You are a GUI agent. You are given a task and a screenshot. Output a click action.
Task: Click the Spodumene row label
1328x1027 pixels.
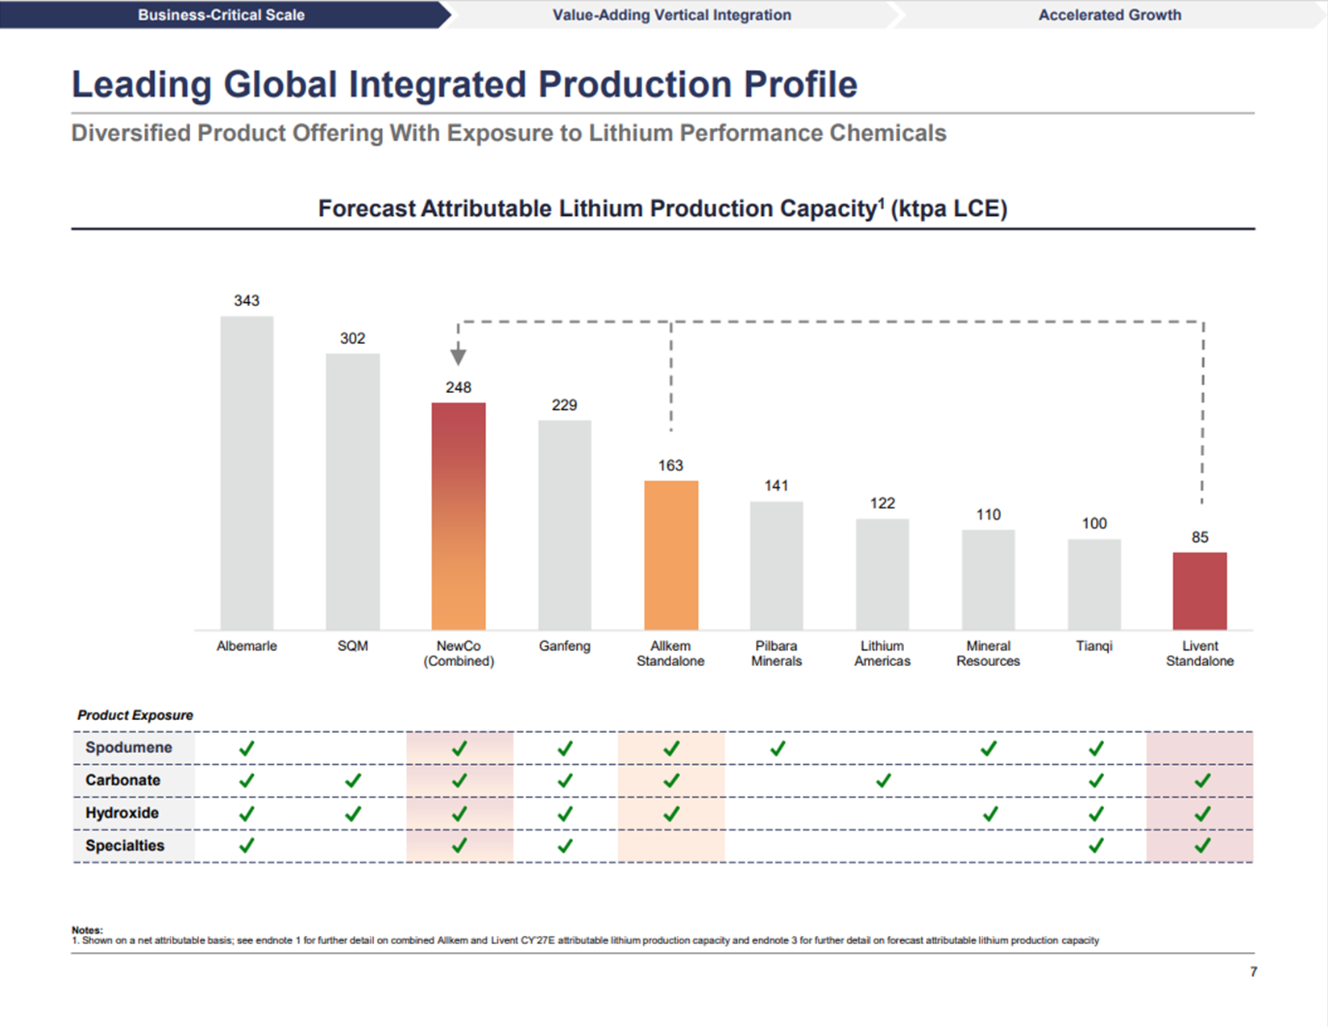click(x=129, y=747)
